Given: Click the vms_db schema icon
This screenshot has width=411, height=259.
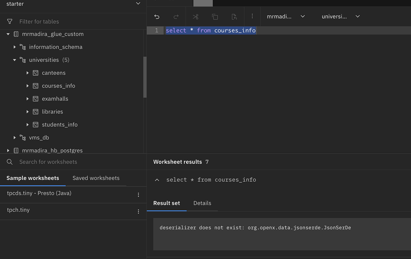Looking at the screenshot, I should point(23,138).
